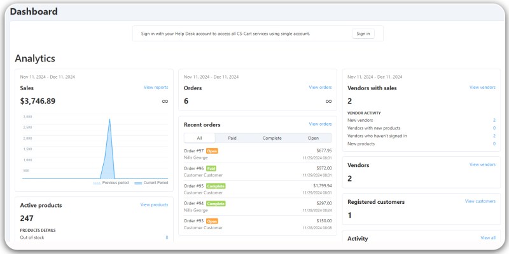
Task: Click View products in Active products
Action: point(154,204)
